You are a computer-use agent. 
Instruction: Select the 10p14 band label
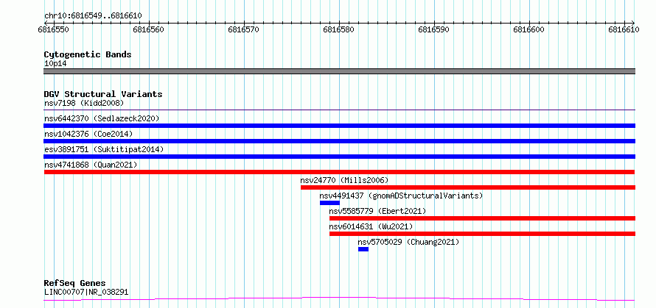[x=55, y=64]
